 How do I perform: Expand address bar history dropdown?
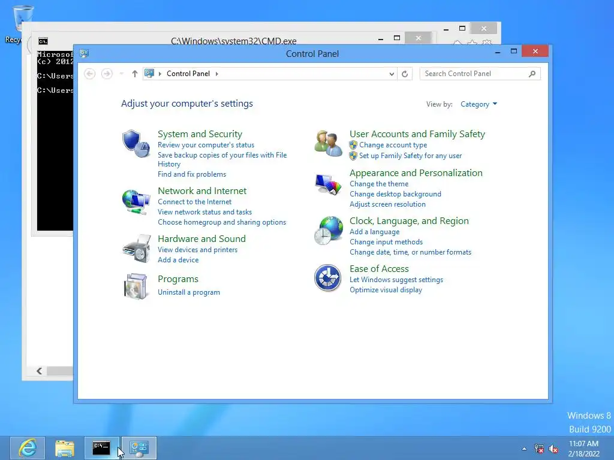391,74
